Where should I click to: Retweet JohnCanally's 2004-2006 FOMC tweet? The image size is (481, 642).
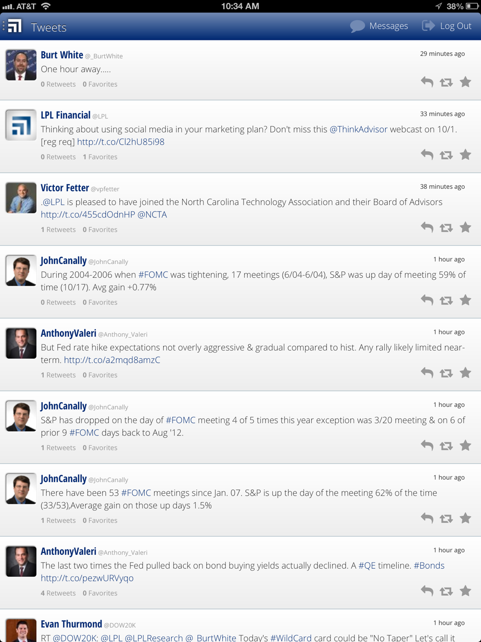(446, 301)
